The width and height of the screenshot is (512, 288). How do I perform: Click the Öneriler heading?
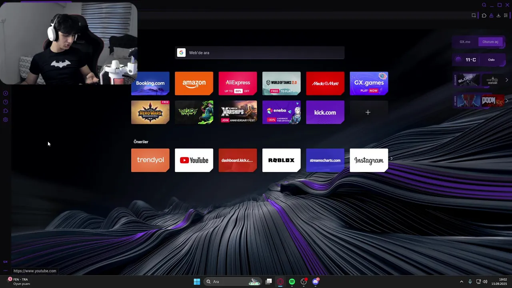(141, 142)
